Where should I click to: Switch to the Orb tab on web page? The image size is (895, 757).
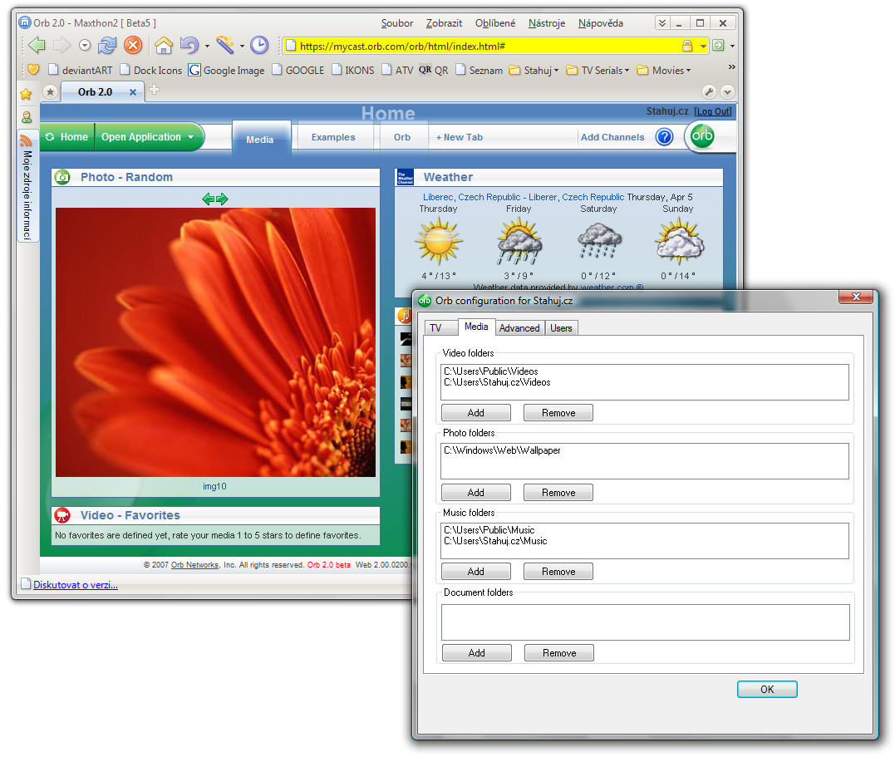point(402,137)
